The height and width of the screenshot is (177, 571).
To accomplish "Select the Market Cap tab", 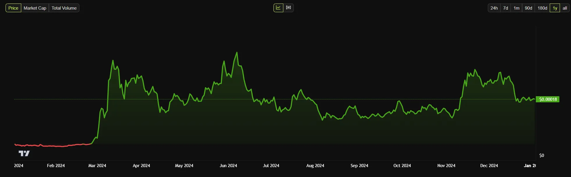I will click(35, 8).
